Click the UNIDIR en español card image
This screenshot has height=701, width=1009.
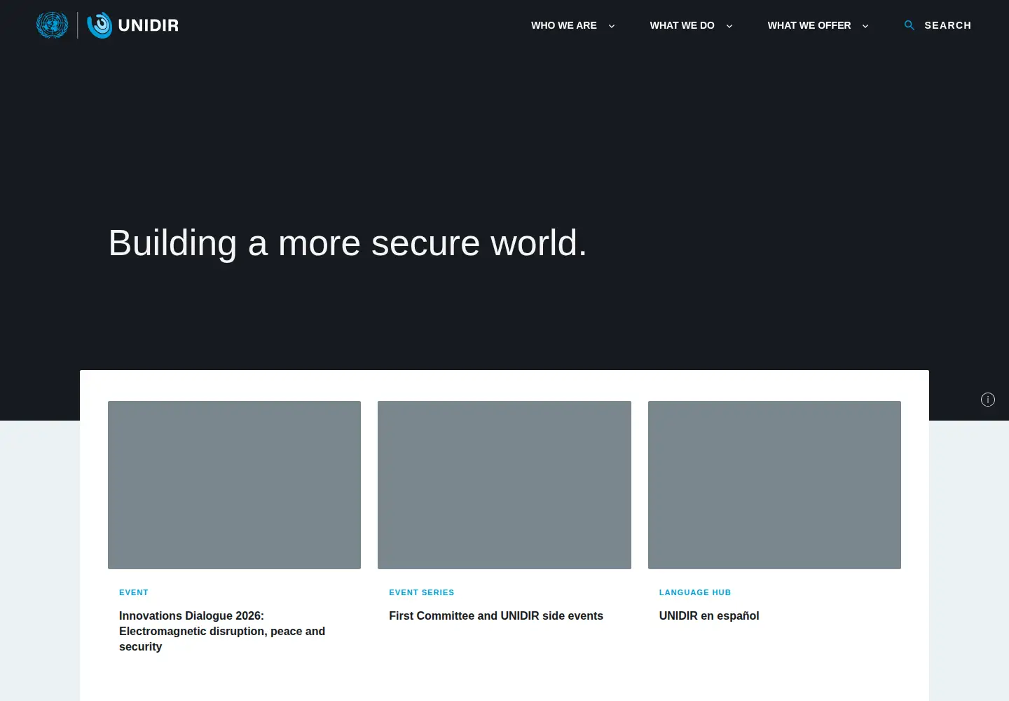click(774, 485)
